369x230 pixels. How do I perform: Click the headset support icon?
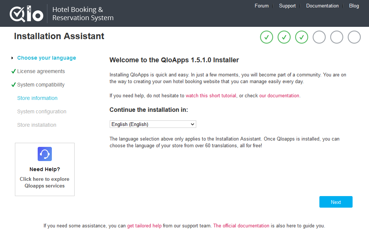point(45,154)
